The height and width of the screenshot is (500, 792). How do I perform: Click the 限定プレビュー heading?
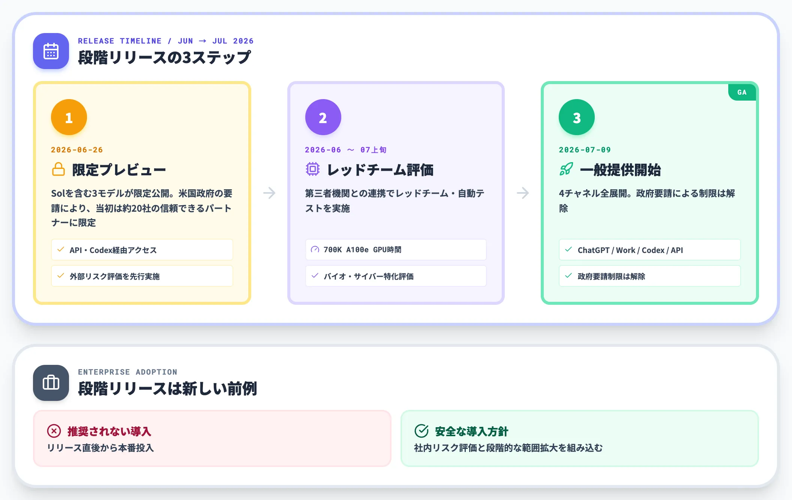coord(119,170)
